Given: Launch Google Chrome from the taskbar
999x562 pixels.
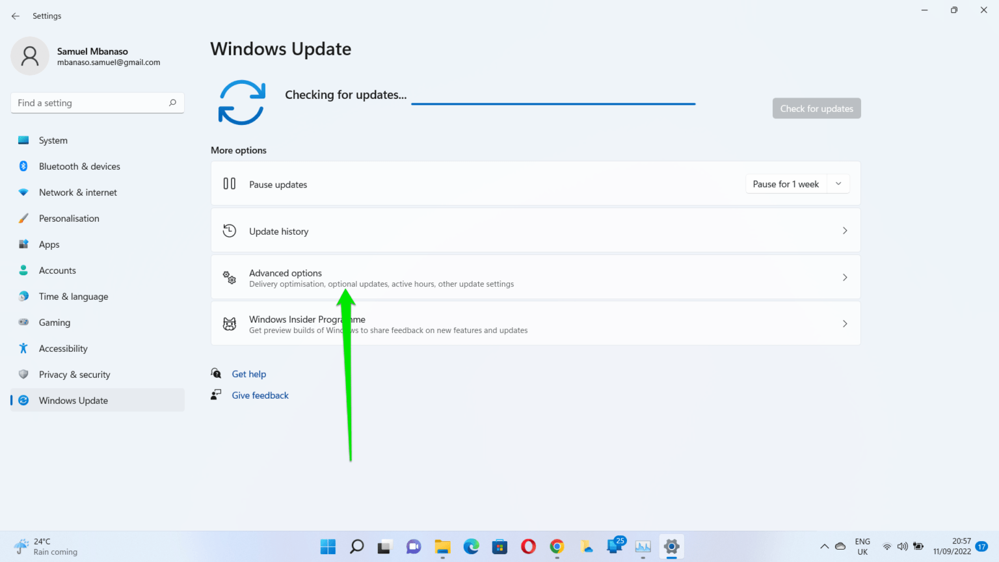Looking at the screenshot, I should (x=556, y=546).
